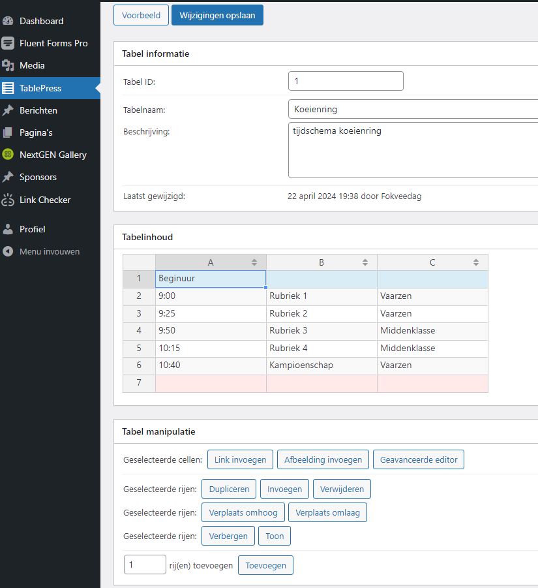Click the Sponsors pin icon

(x=7, y=177)
